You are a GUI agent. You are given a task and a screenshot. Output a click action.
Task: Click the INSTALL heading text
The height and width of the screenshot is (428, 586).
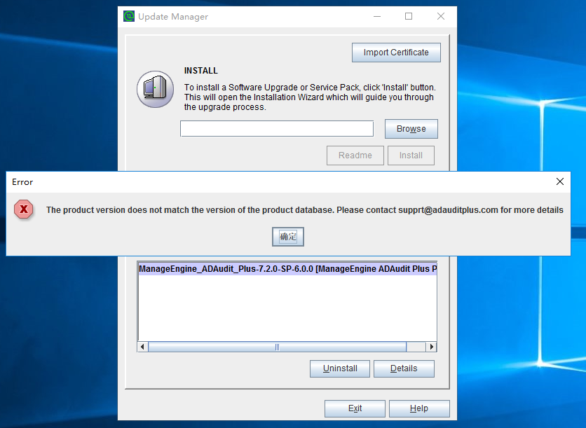click(200, 71)
